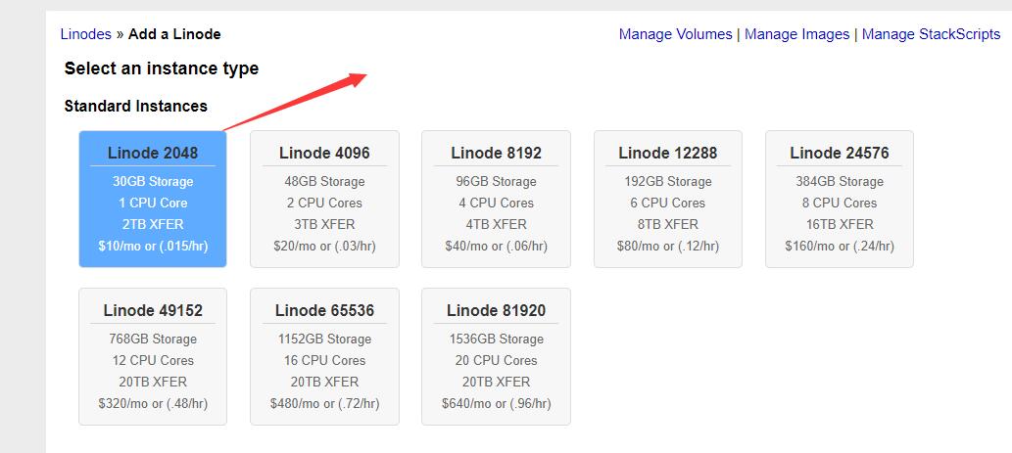Viewport: 1012px width, 453px height.
Task: Pick the Linode 81920 plan
Action: [497, 356]
